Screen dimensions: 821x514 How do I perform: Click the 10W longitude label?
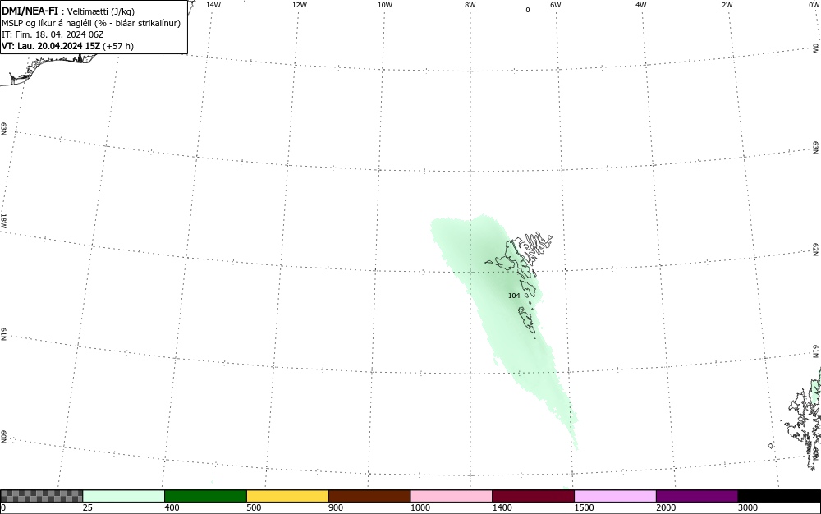tap(385, 5)
